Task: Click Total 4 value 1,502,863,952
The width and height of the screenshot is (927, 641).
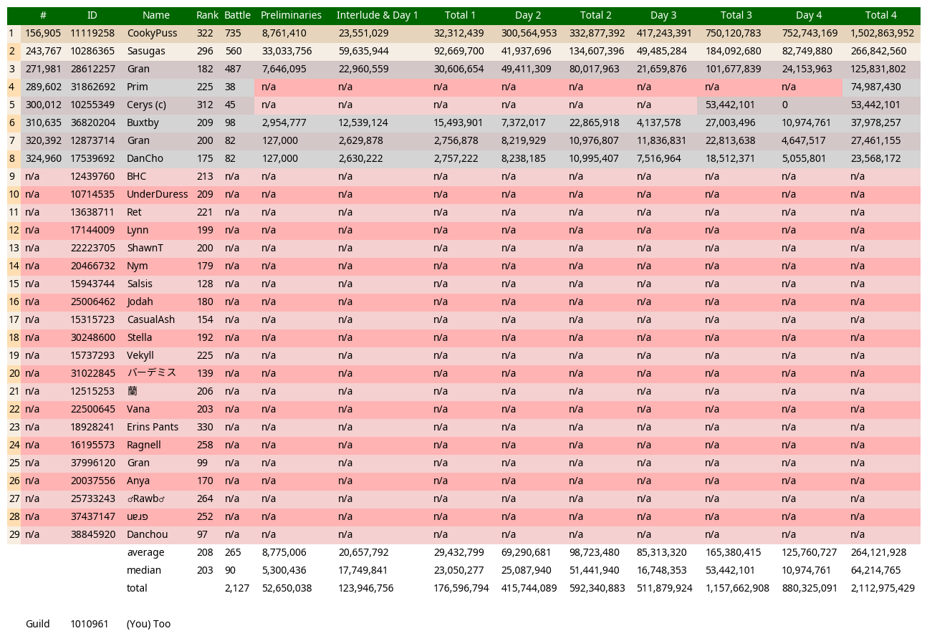Action: [x=882, y=33]
